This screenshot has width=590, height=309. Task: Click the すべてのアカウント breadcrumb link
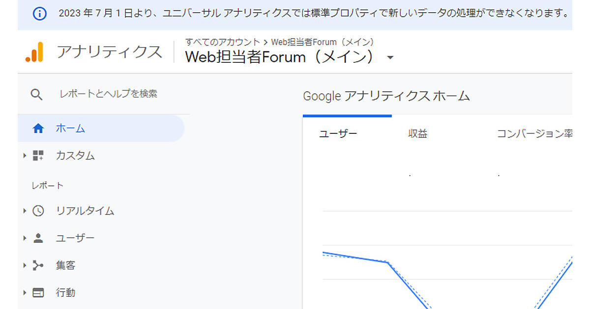tap(222, 42)
